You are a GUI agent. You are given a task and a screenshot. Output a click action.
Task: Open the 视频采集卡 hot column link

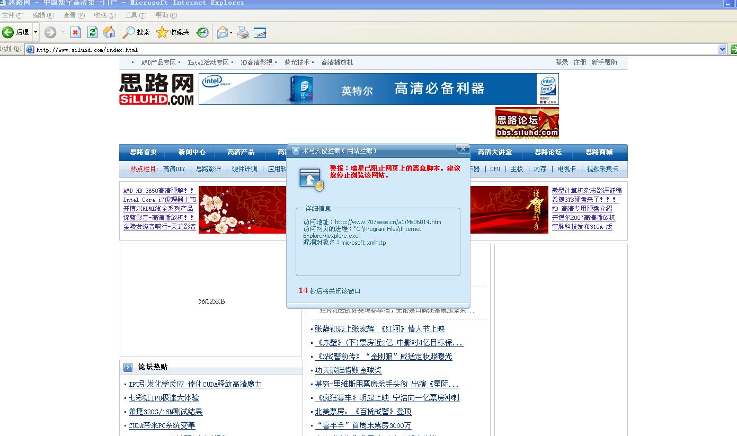602,169
